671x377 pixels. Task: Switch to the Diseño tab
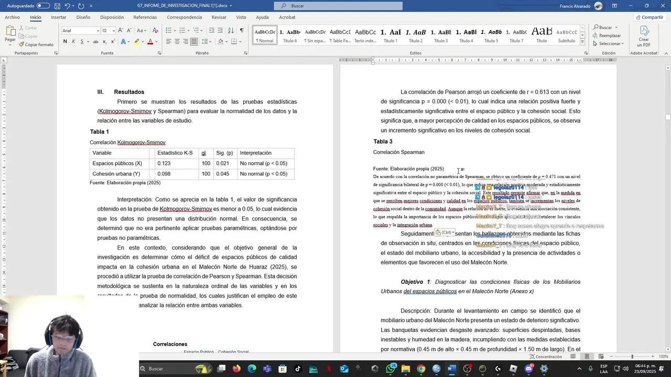coord(83,17)
